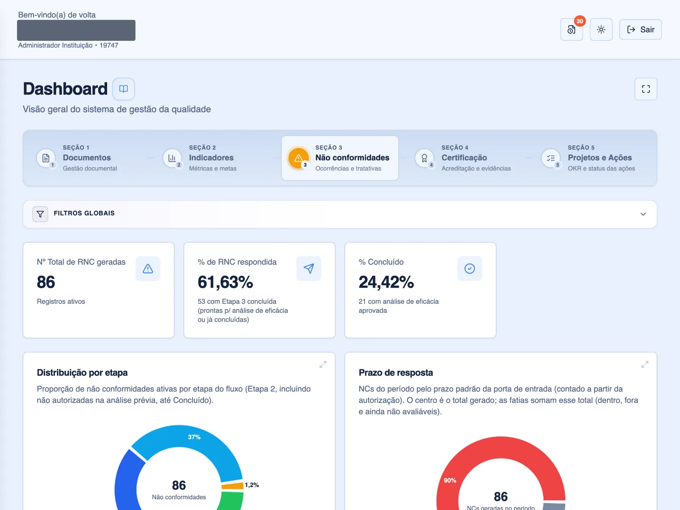Click the Filtros Globais funnel icon
680x510 pixels.
tap(40, 214)
